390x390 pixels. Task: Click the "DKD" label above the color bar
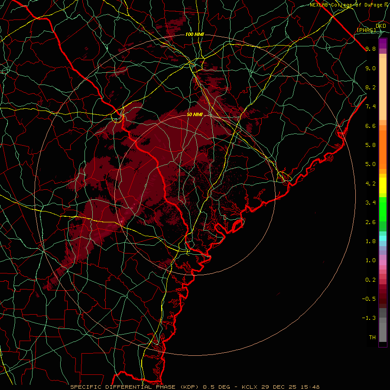(x=381, y=26)
